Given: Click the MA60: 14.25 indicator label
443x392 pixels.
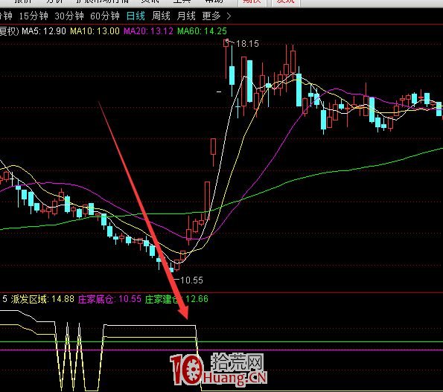Looking at the screenshot, I should (202, 31).
